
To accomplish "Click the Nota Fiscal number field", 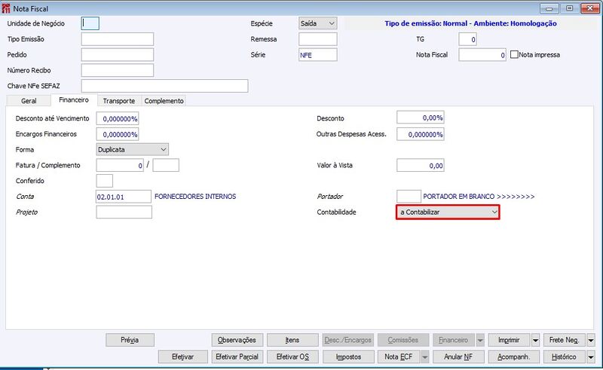I will coord(482,54).
